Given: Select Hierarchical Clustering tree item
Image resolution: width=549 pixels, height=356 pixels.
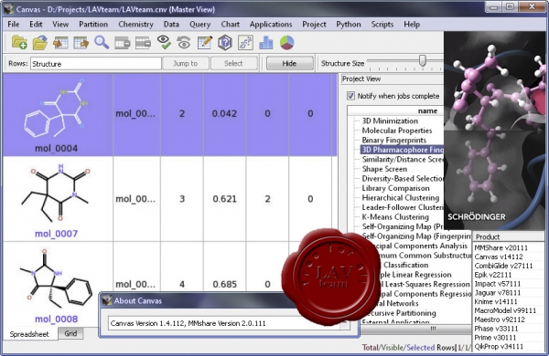Looking at the screenshot, I should coord(400,198).
